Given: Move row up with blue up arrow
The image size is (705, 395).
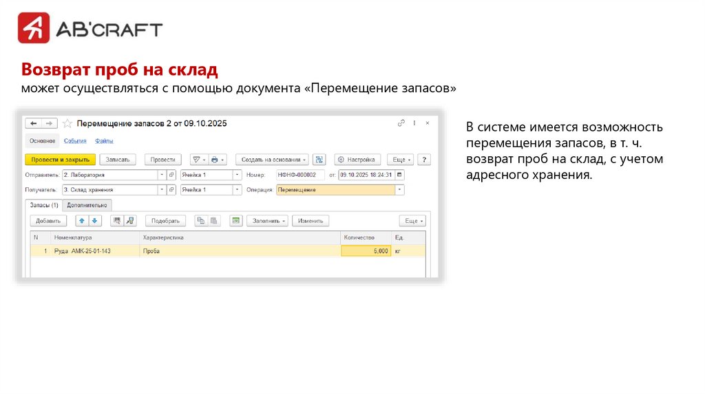Looking at the screenshot, I should (x=82, y=221).
